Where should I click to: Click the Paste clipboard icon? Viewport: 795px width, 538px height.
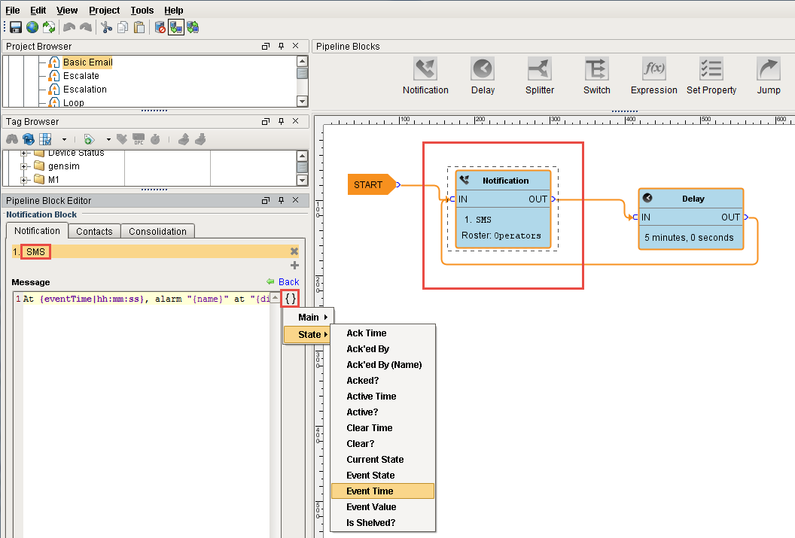click(x=139, y=28)
